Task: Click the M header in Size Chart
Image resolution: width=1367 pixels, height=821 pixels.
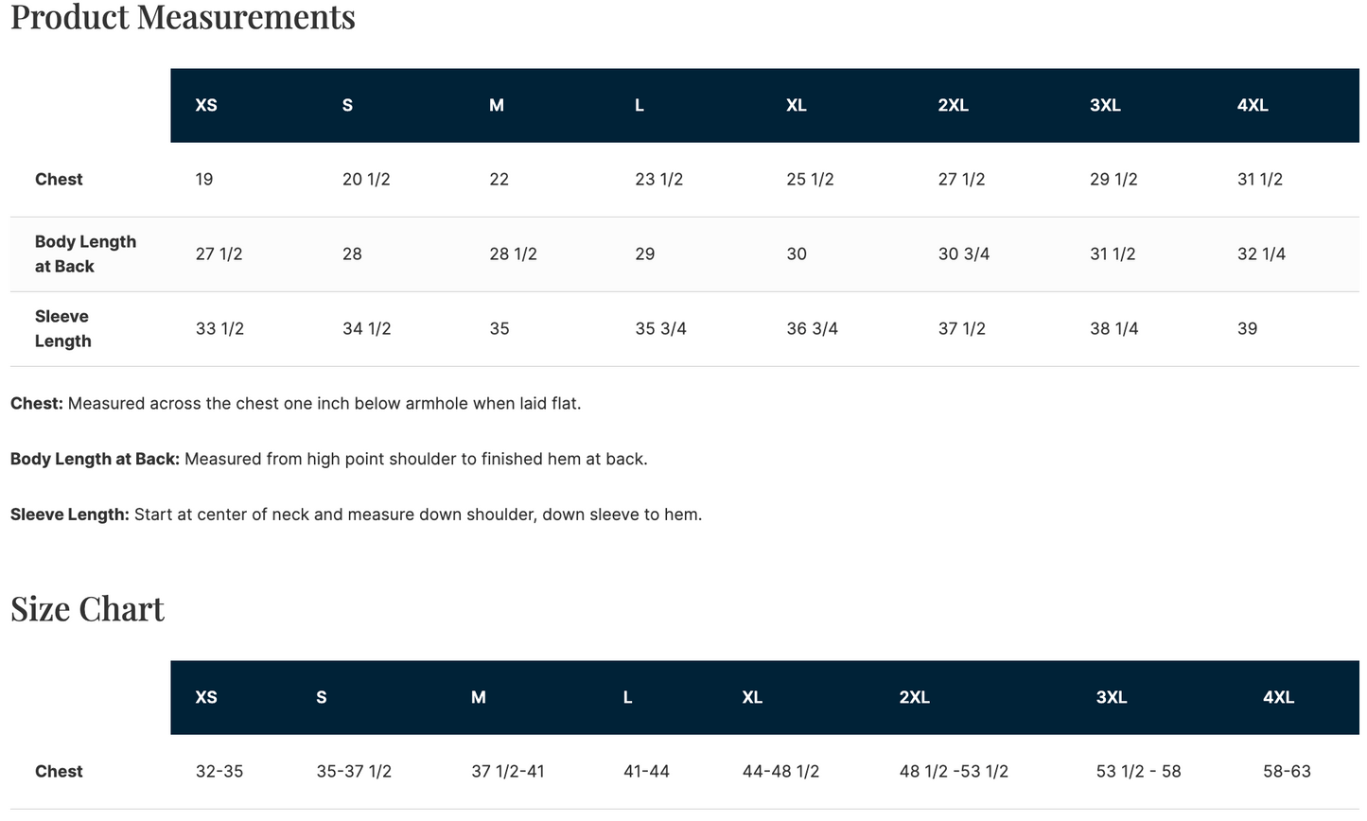Action: [x=479, y=697]
